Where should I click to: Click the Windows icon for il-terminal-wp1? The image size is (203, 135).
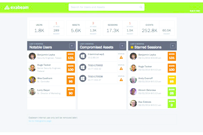pos(82,56)
